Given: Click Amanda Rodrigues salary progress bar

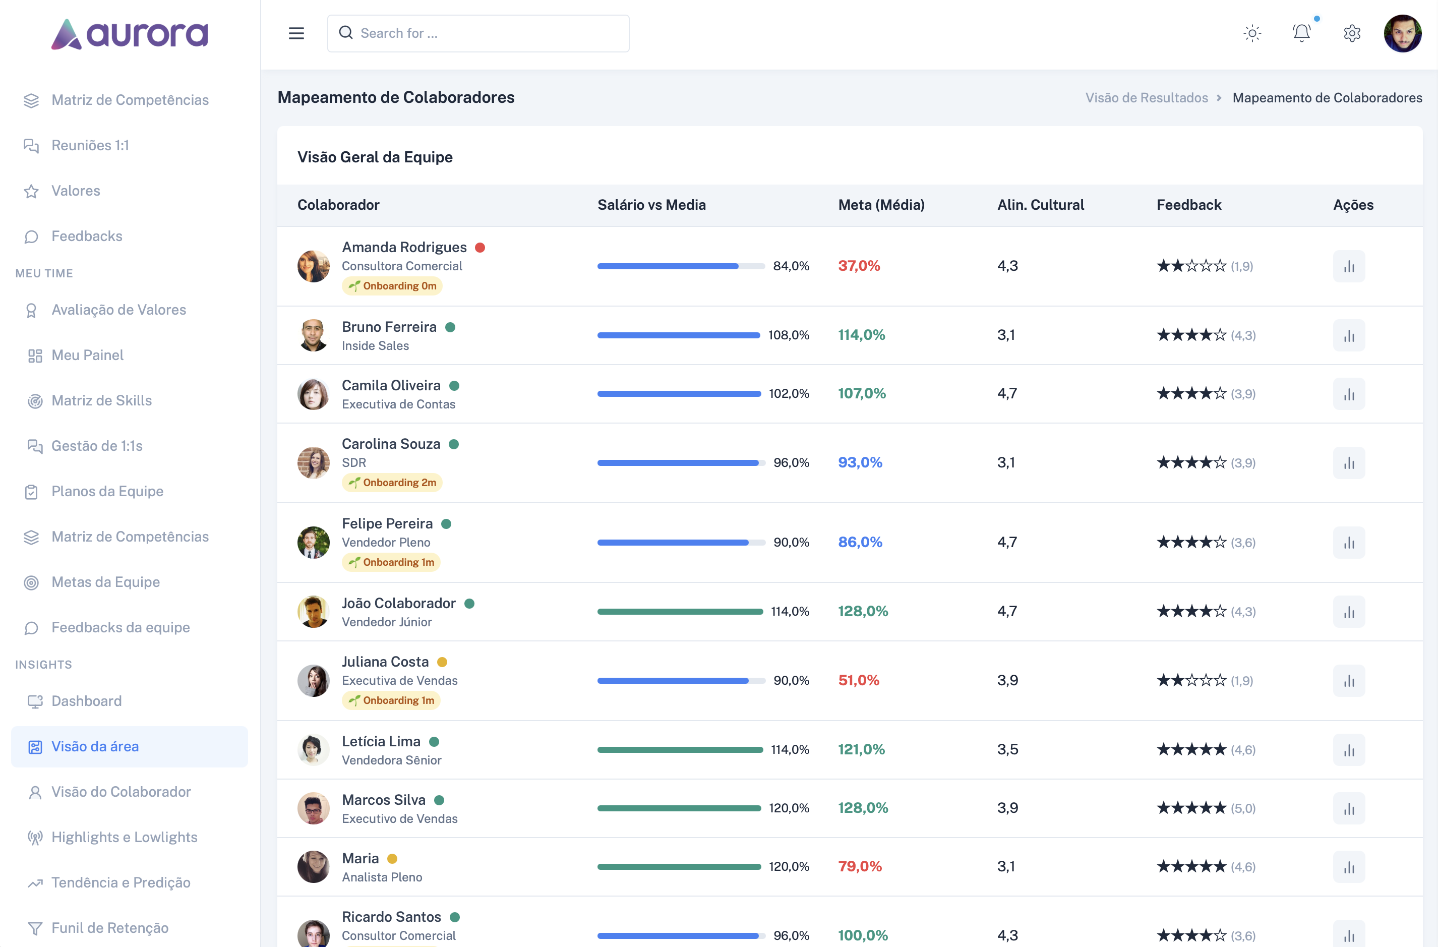Looking at the screenshot, I should pyautogui.click(x=681, y=267).
